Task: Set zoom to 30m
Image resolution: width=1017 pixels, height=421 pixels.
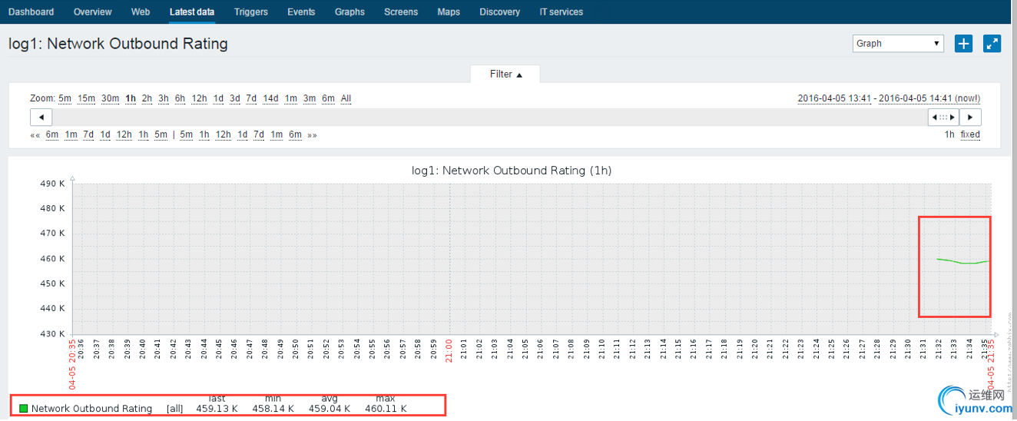Action: [x=110, y=98]
